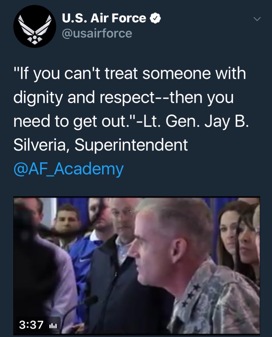Open the U.S. Air Force profile avatar
272x337 pixels.
[x=35, y=26]
